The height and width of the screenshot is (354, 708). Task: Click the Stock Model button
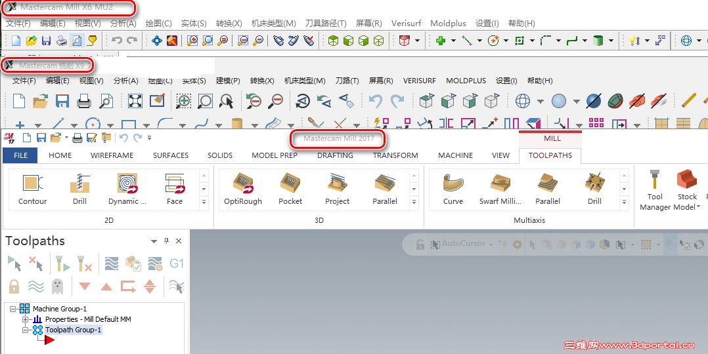[687, 190]
